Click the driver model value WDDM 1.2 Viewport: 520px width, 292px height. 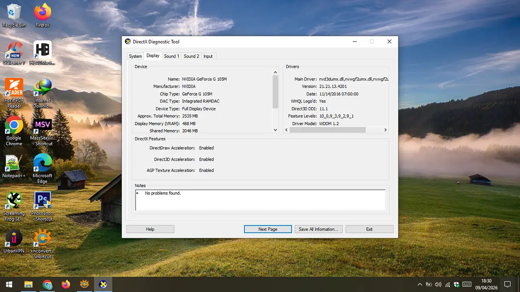(329, 124)
